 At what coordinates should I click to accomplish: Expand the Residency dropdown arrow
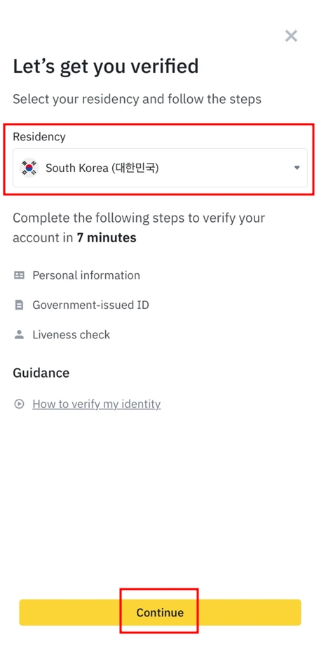coord(297,168)
